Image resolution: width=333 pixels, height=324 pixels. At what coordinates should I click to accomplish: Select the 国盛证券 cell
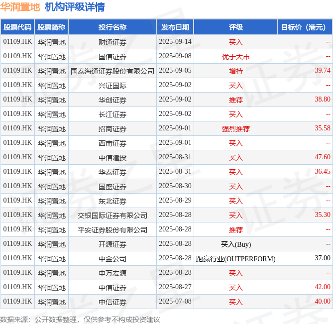[x=112, y=187]
